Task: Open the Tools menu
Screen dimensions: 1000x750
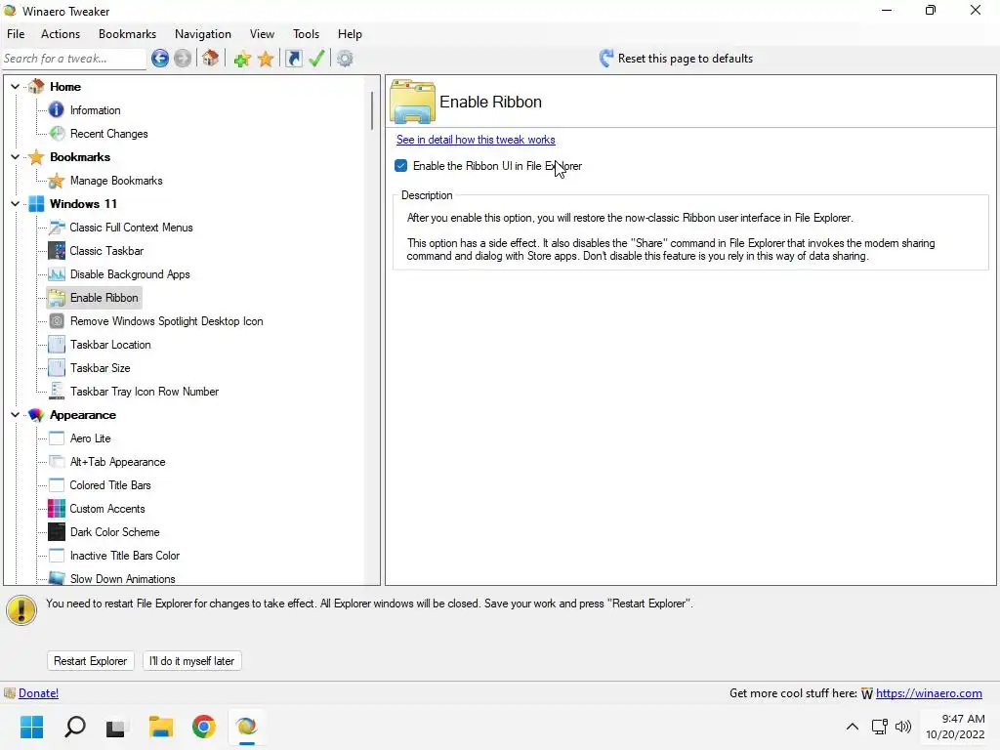Action: tap(306, 34)
